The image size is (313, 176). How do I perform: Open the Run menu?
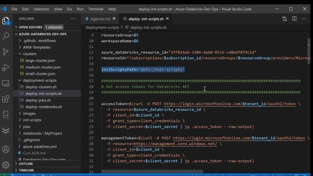[x=80, y=9]
